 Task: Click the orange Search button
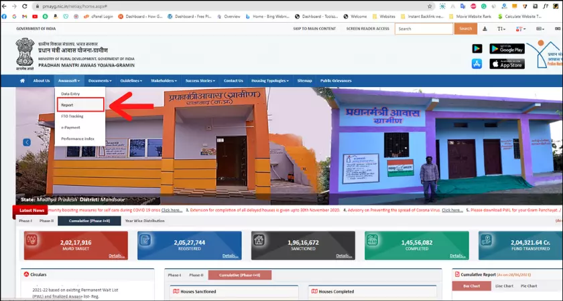(x=465, y=29)
